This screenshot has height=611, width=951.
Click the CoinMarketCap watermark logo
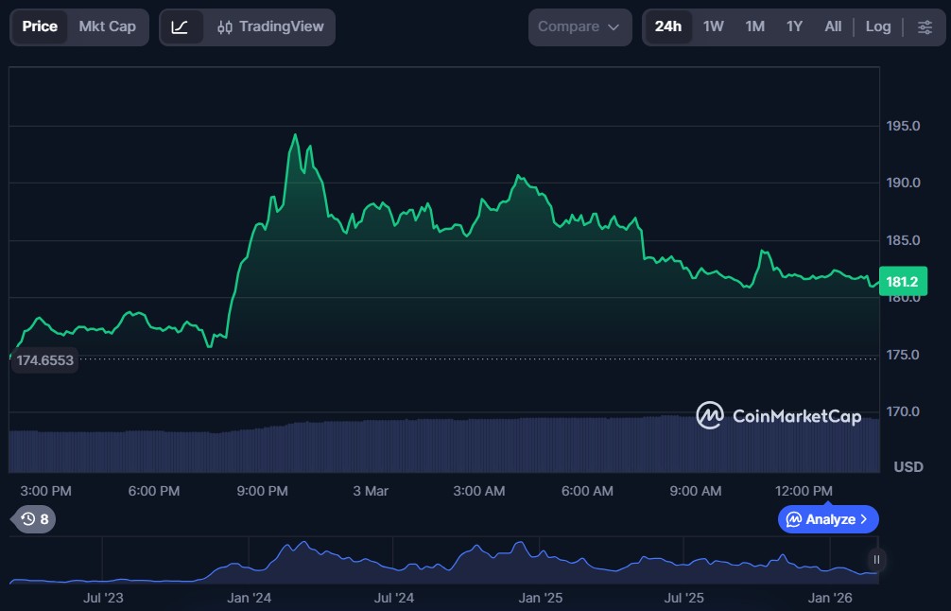tap(709, 416)
